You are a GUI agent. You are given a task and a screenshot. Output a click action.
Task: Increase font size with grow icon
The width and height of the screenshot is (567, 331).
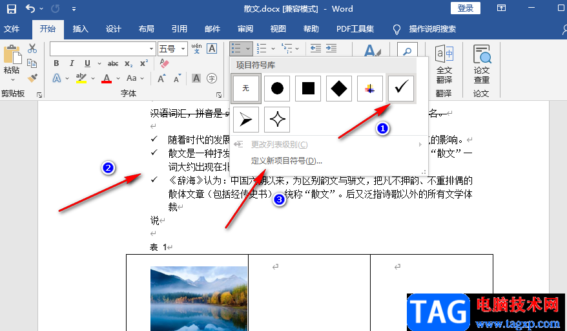click(161, 78)
